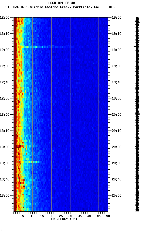
Task: Click the 25 Hz frequency axis label
Action: 61,216
